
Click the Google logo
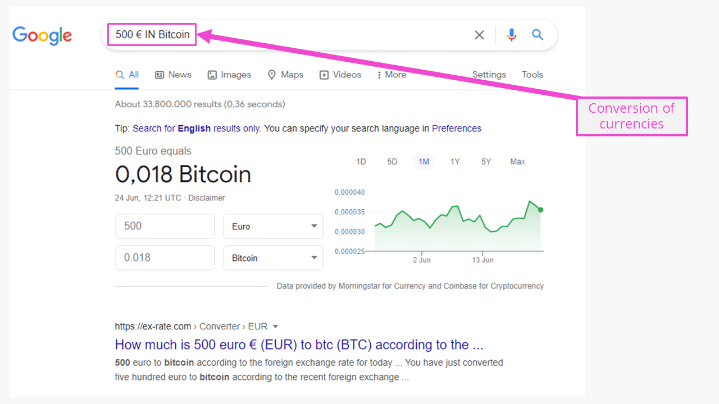[42, 35]
